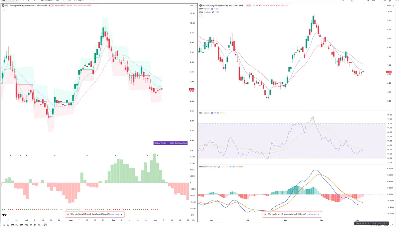Click warning icon in left chart data notice
The height and width of the screenshot is (227, 399).
tap(68, 214)
